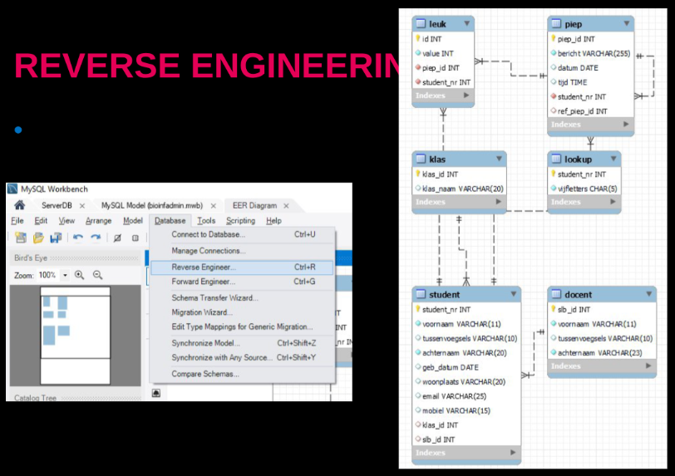Viewport: 675px width, 476px height.
Task: Select the lookup table title header
Action: (x=578, y=158)
